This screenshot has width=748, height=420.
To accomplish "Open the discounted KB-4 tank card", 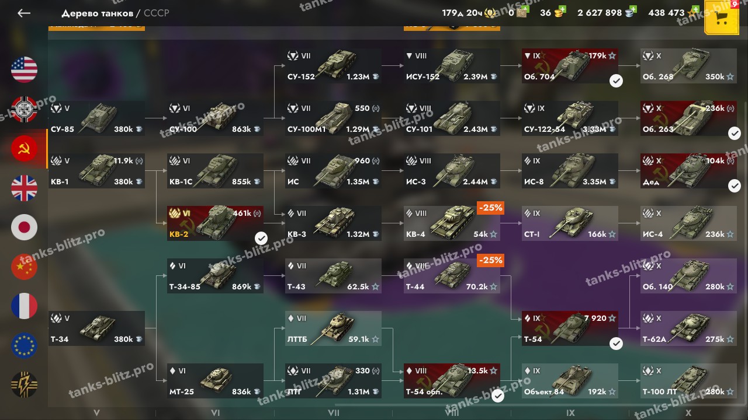I will [452, 223].
